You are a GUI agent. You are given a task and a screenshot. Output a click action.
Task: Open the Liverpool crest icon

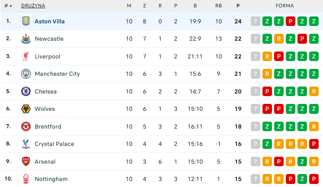26,56
